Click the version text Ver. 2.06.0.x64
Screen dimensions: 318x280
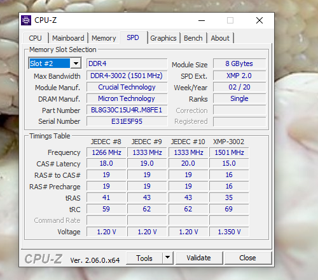coord(95,260)
